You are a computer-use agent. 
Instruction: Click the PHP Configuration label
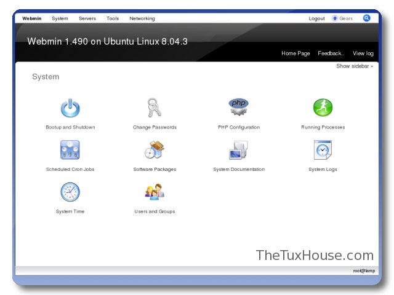coord(239,127)
